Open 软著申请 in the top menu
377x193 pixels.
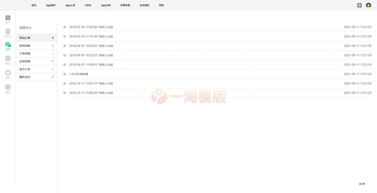pyautogui.click(x=125, y=5)
